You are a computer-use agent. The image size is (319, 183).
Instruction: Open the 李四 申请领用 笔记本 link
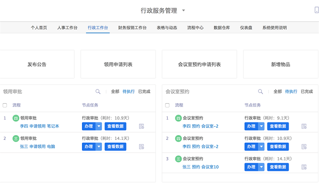coord(39,126)
